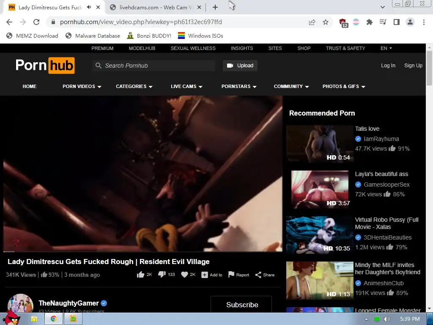Report the video with the flag icon
The image size is (433, 325).
coord(231,274)
